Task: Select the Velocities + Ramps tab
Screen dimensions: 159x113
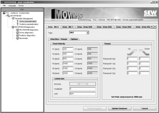Action: point(59,39)
